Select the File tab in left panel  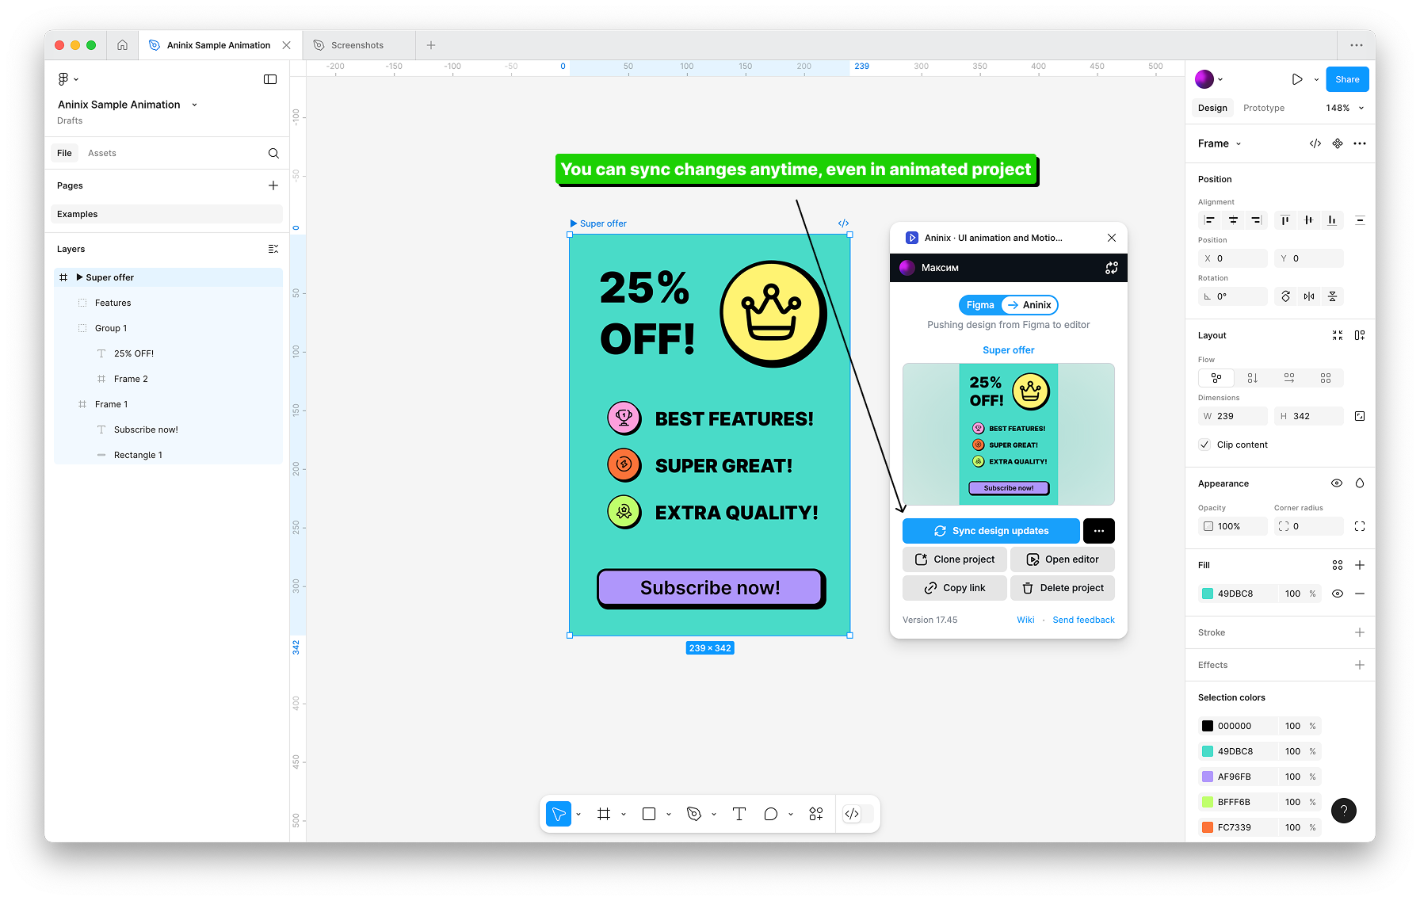64,153
